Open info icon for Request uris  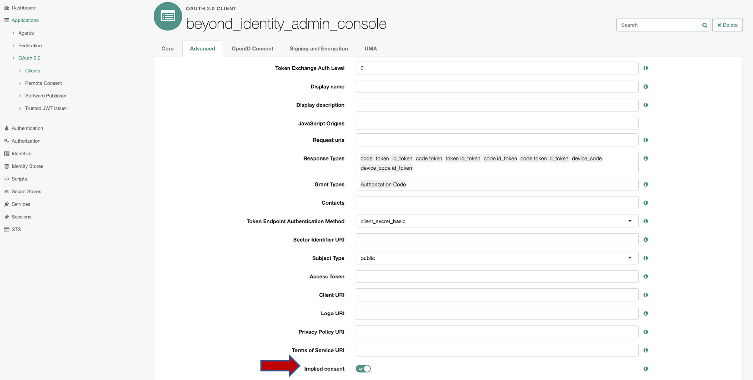pos(645,140)
